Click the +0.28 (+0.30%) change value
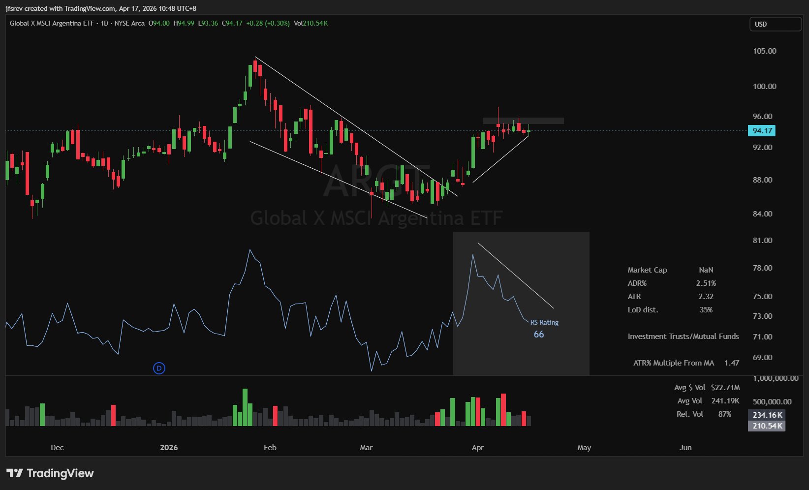This screenshot has height=490, width=809. pos(268,23)
